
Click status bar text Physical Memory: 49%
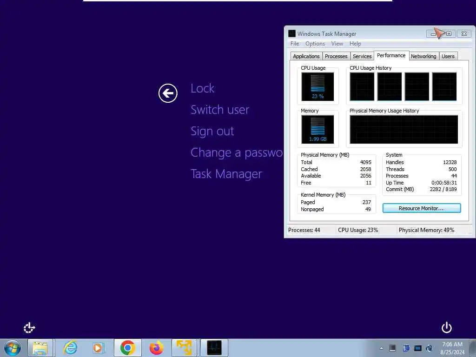click(x=426, y=230)
